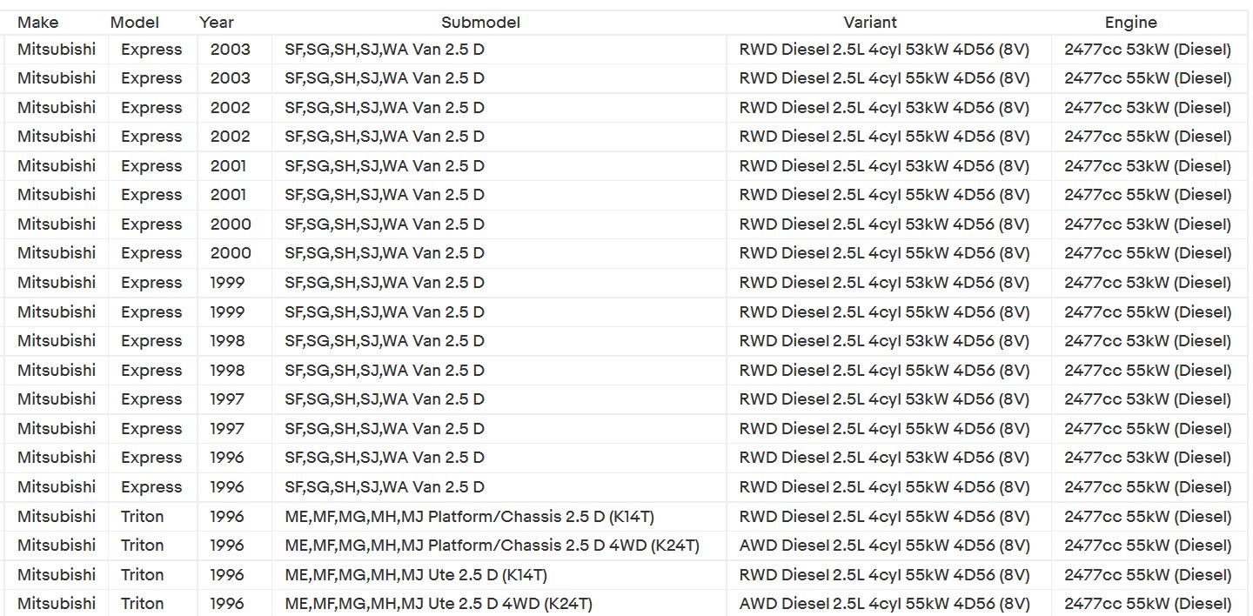Click the Platform/Chassis 2.5 D 4WD (K24T) cell
The image size is (1253, 616).
492,546
